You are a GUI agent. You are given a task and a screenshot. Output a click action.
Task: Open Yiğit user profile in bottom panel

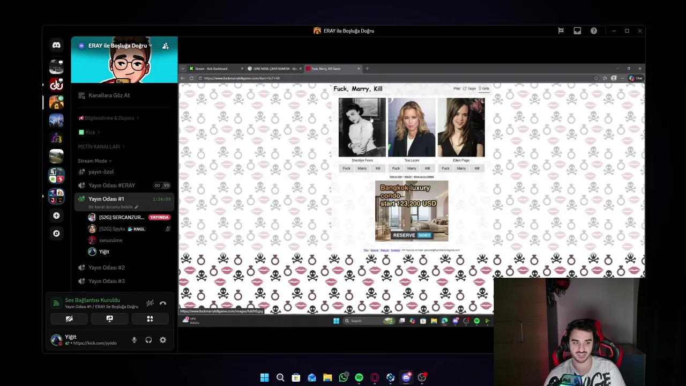[x=88, y=339]
